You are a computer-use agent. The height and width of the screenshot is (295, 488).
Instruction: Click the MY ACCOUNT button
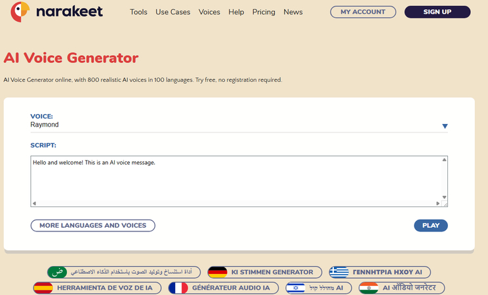363,12
